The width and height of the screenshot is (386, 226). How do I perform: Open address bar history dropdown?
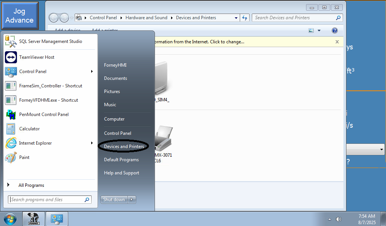[x=236, y=18]
